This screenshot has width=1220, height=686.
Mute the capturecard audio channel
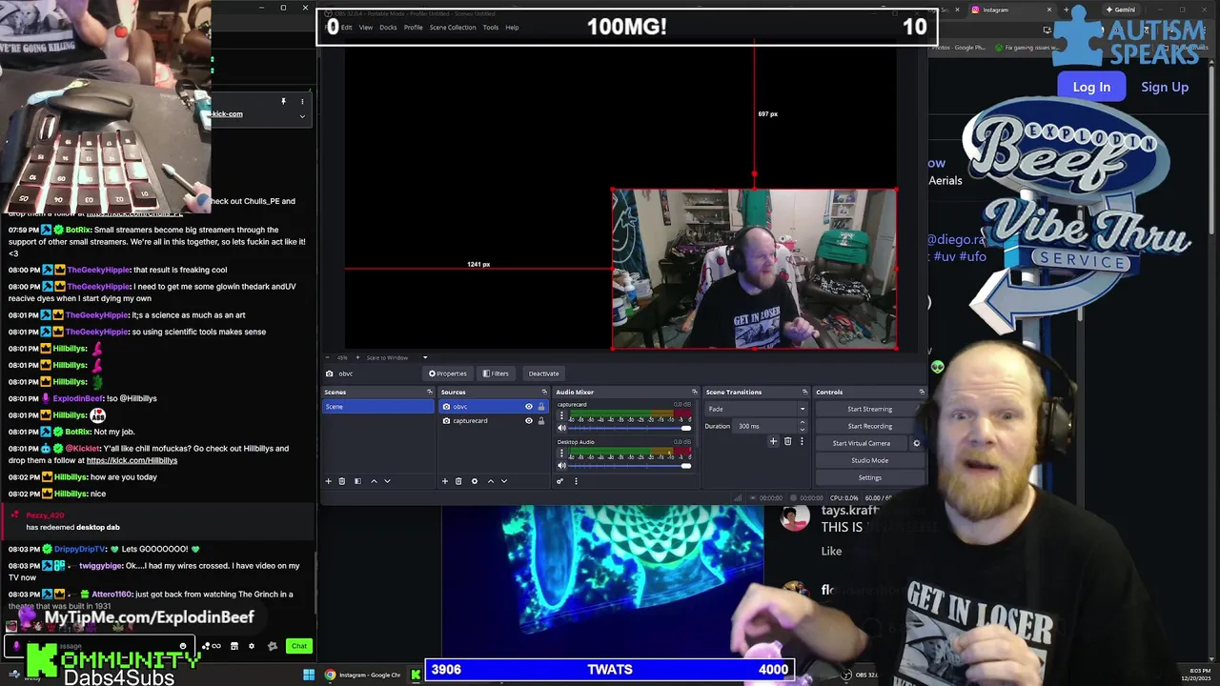(561, 428)
